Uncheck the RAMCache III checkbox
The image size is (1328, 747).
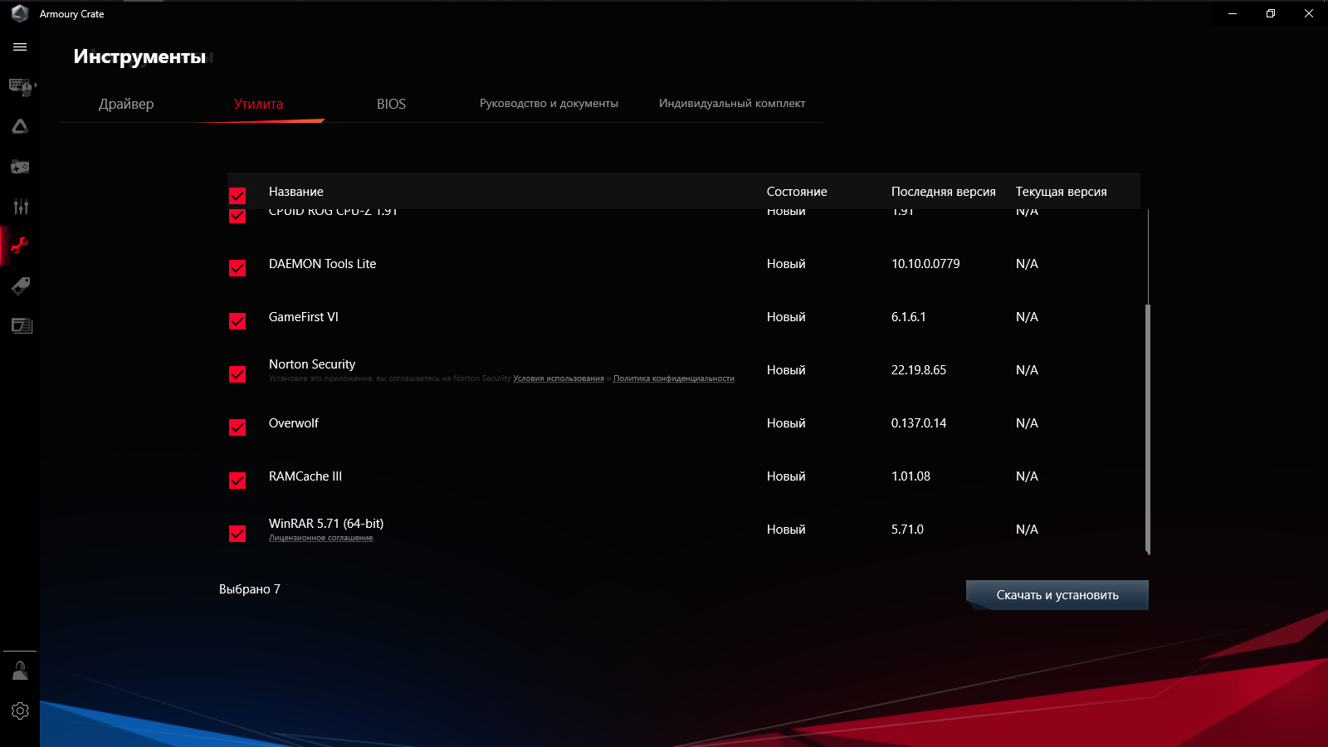[237, 481]
